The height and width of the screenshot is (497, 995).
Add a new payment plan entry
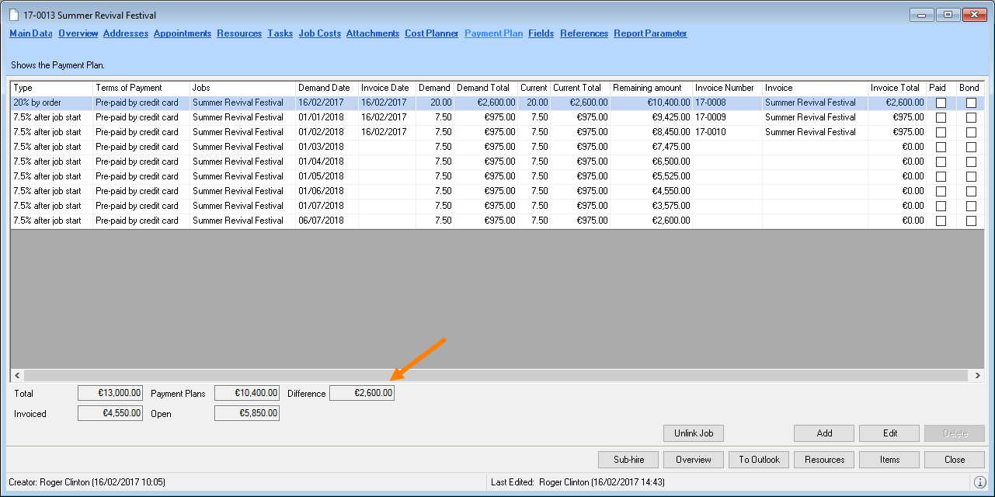tap(824, 433)
